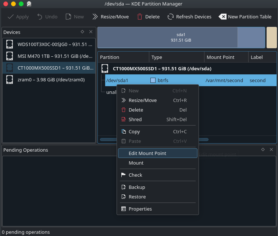278x236 pixels.
Task: Choose Edit Mount Point from context menu
Action: coord(158,153)
